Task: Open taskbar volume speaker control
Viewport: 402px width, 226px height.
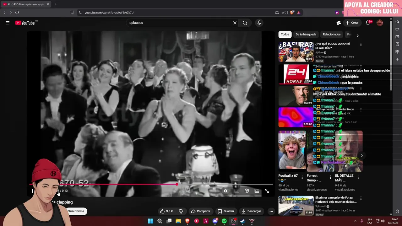Action: coord(383,221)
